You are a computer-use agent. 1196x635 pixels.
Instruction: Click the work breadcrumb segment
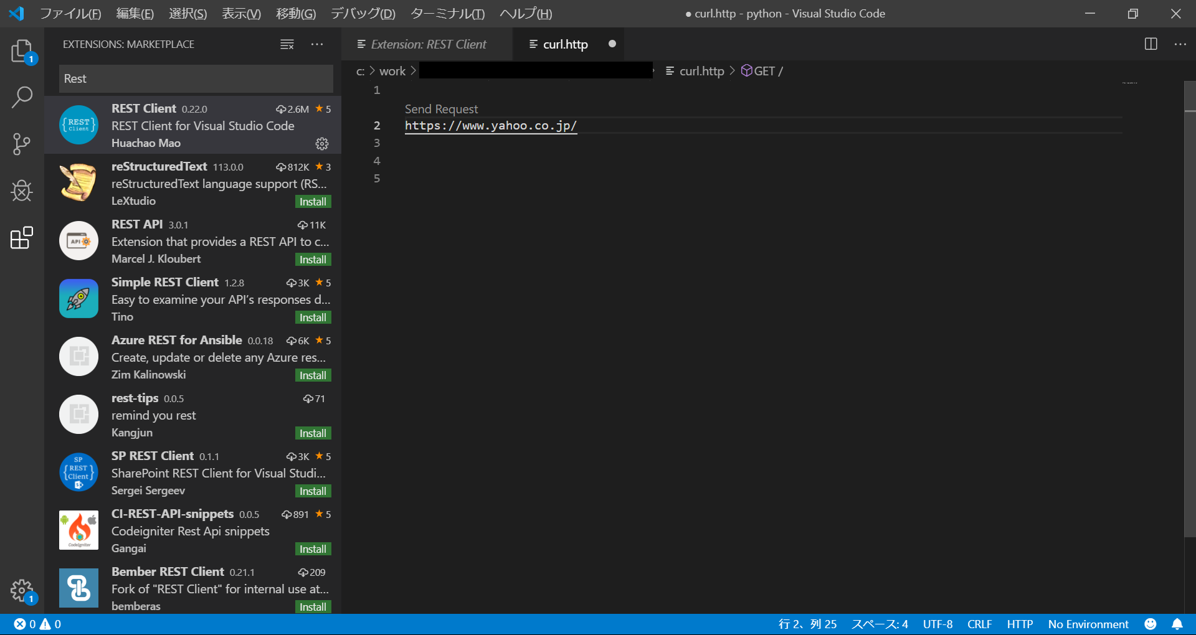392,71
